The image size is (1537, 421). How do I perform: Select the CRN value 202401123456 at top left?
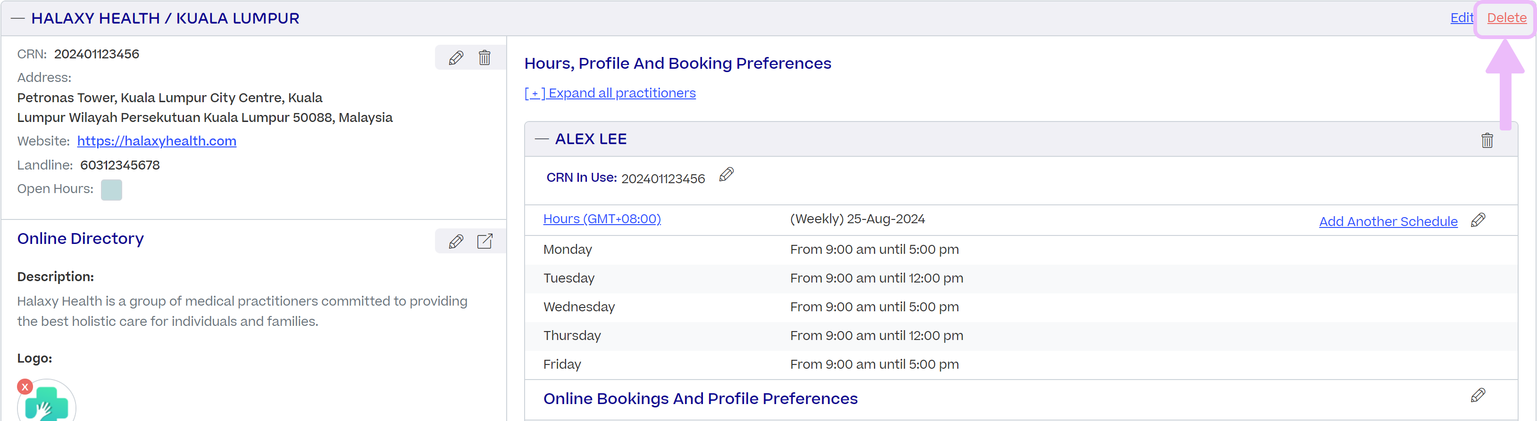coord(97,54)
